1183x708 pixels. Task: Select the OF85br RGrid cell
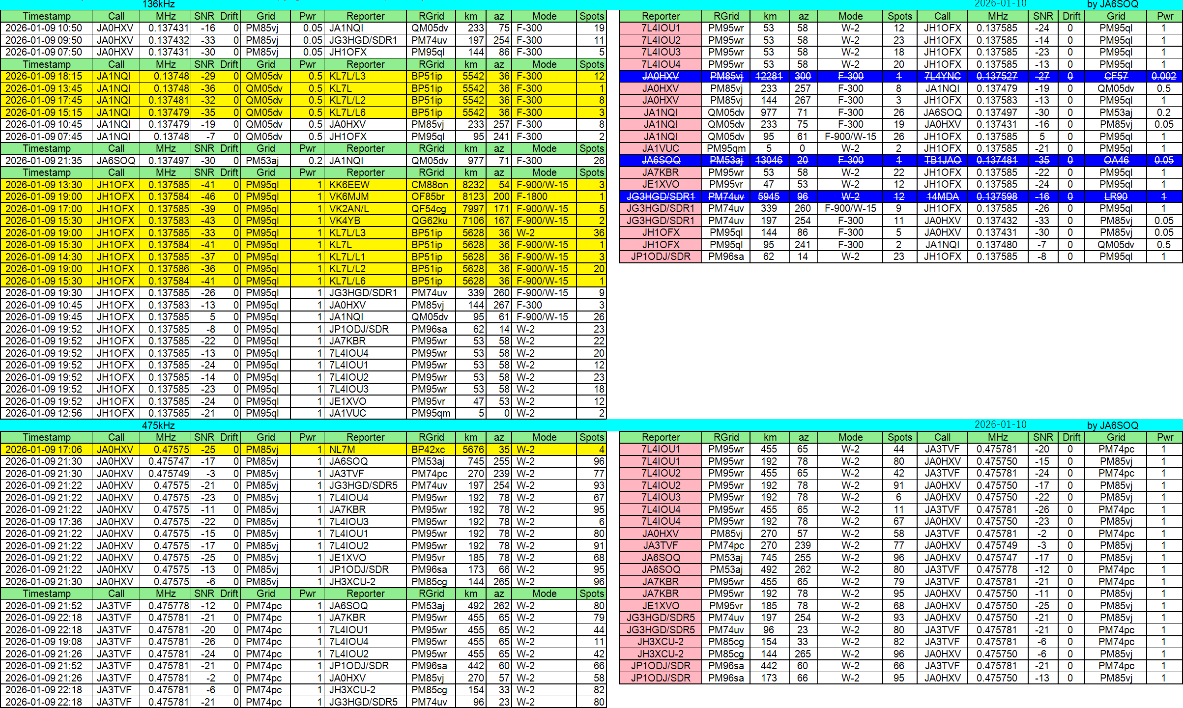coord(428,197)
